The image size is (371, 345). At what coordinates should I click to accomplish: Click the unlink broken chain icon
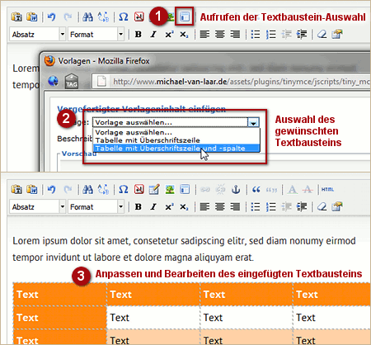click(220, 189)
